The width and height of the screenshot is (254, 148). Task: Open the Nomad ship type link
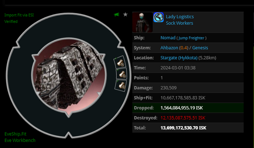point(168,38)
